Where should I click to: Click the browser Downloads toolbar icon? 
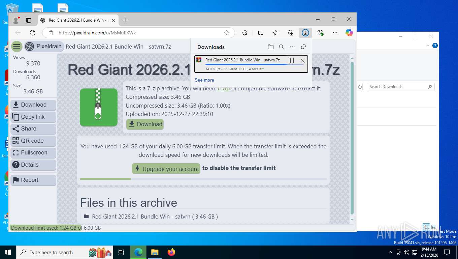[x=305, y=33]
